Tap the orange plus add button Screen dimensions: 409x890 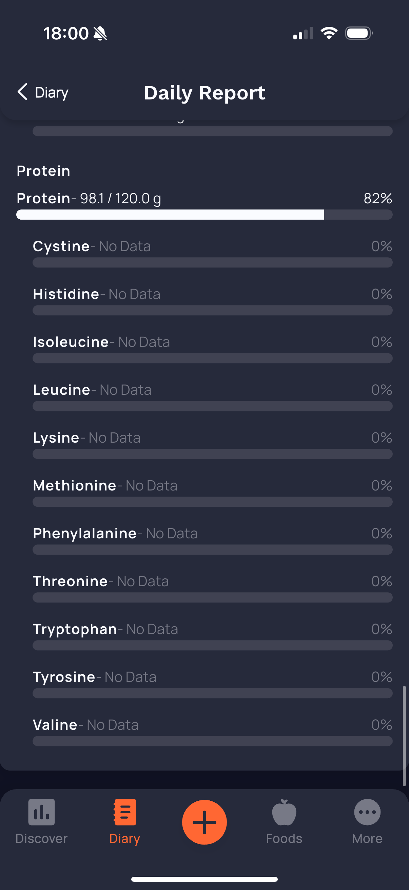204,822
